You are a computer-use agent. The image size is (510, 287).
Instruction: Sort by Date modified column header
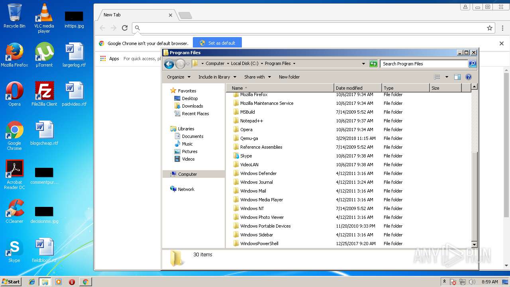(x=358, y=88)
